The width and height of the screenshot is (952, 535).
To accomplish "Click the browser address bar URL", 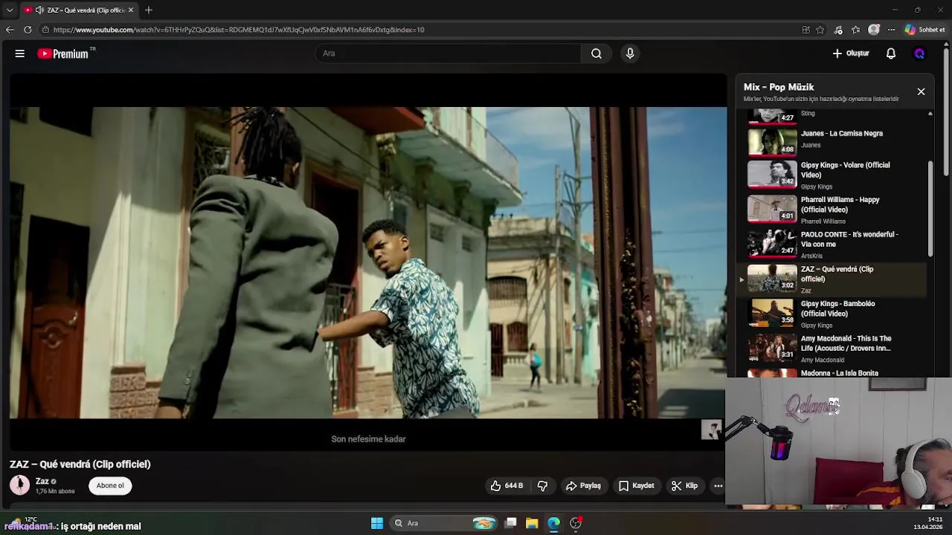I will [239, 30].
